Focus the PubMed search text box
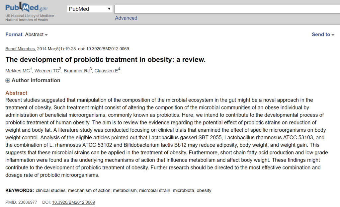340x207 pixels. [x=226, y=9]
